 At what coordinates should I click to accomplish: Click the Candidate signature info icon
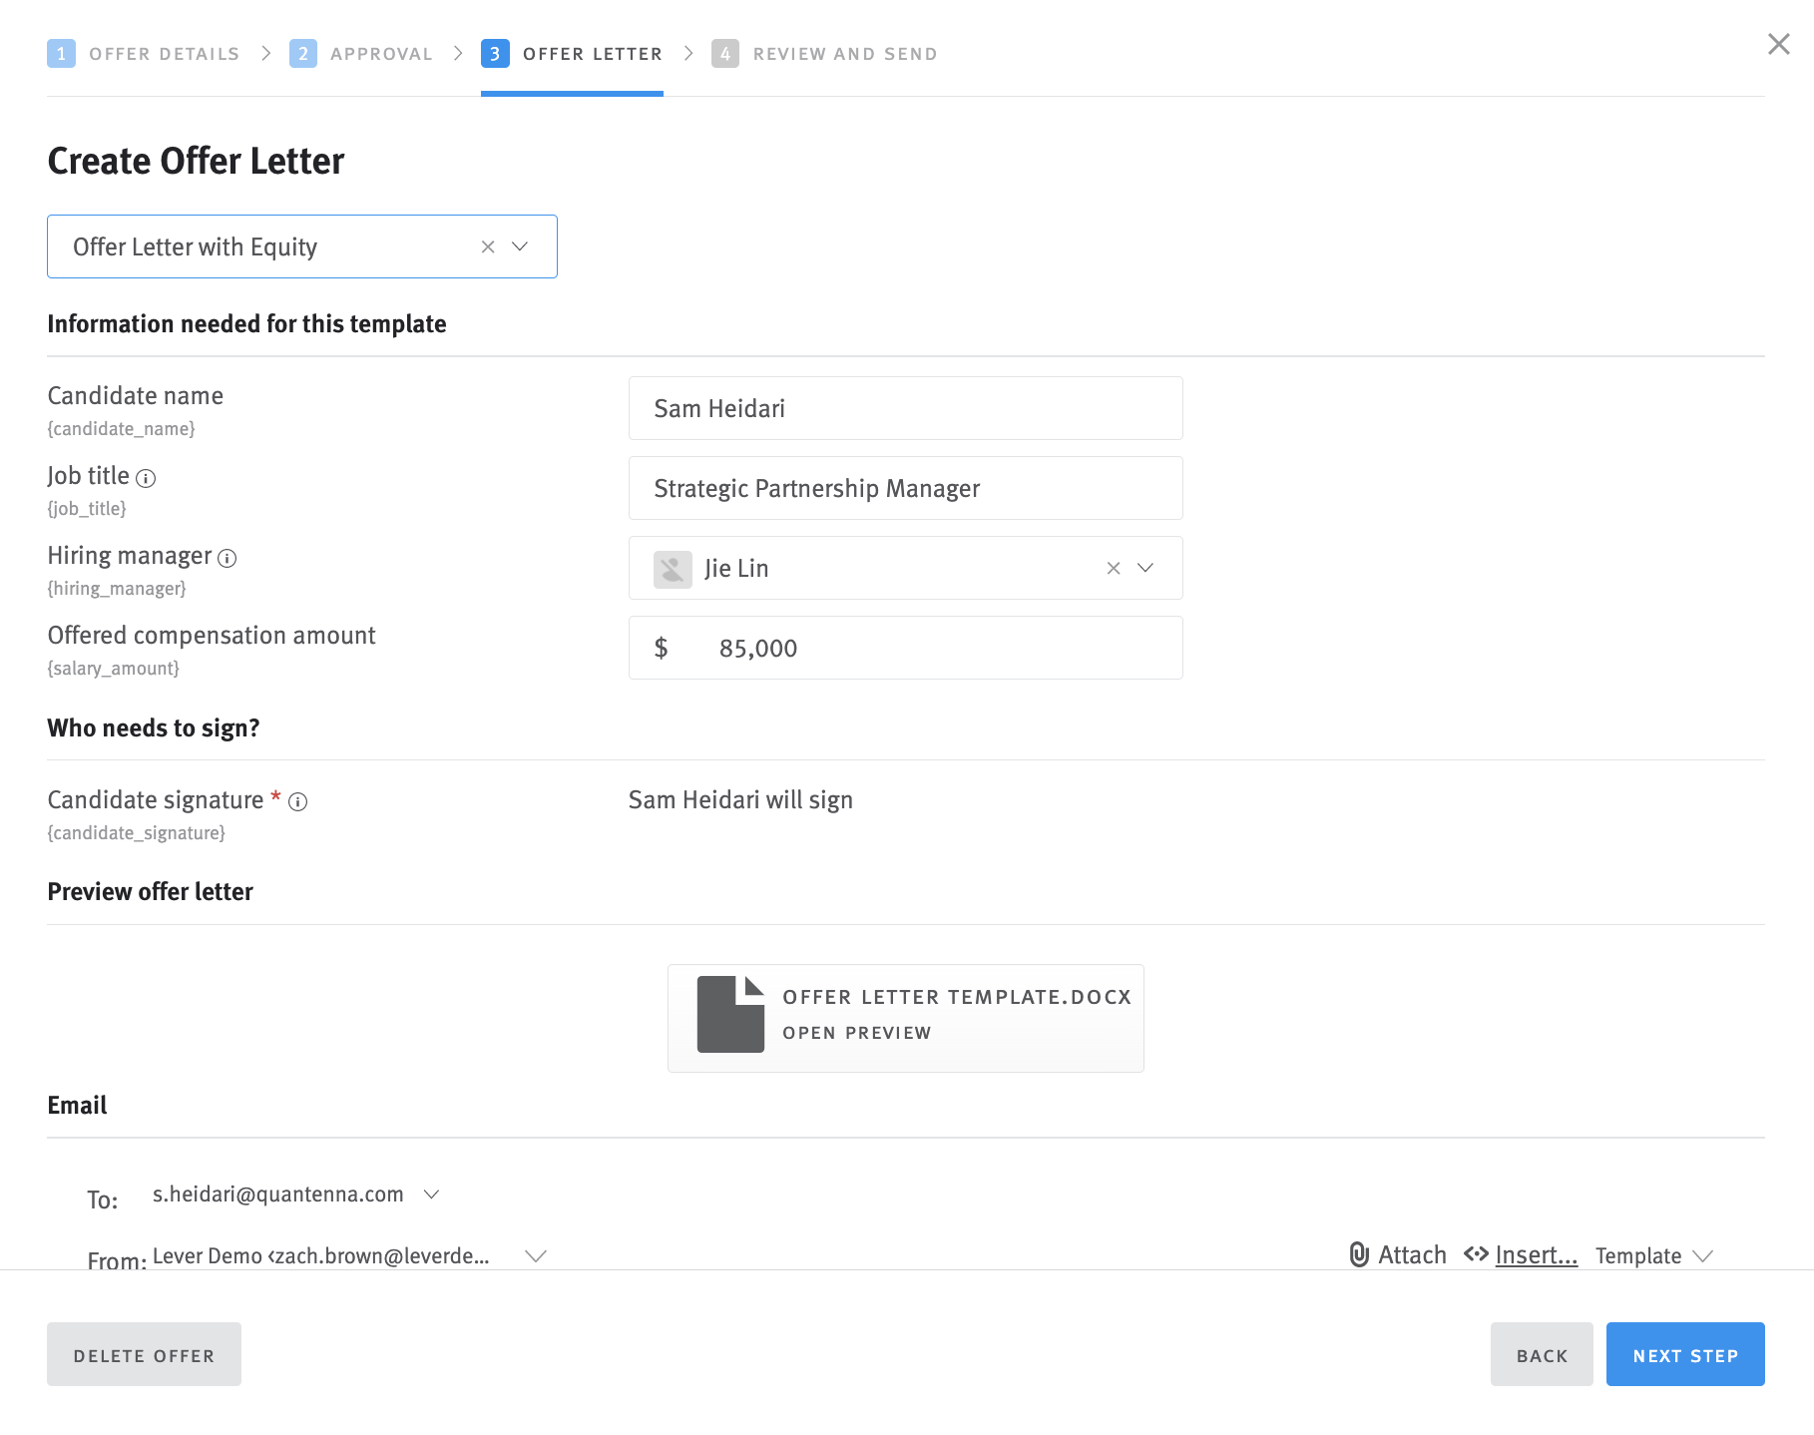299,801
